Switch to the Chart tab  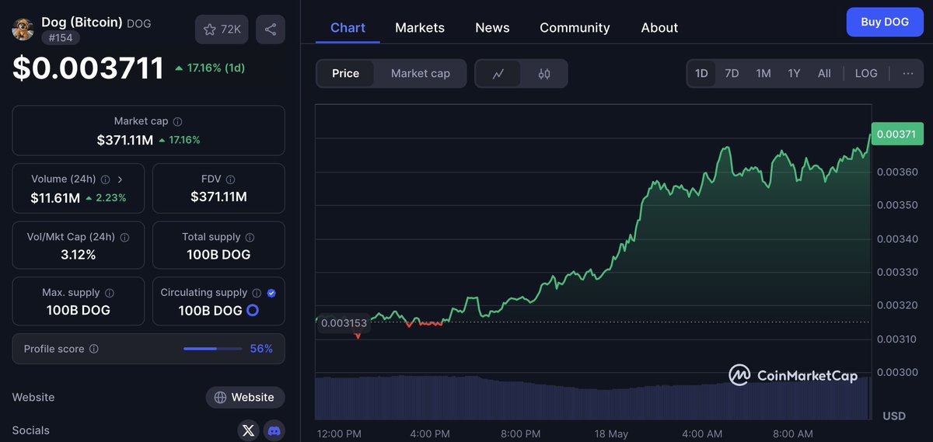click(348, 28)
